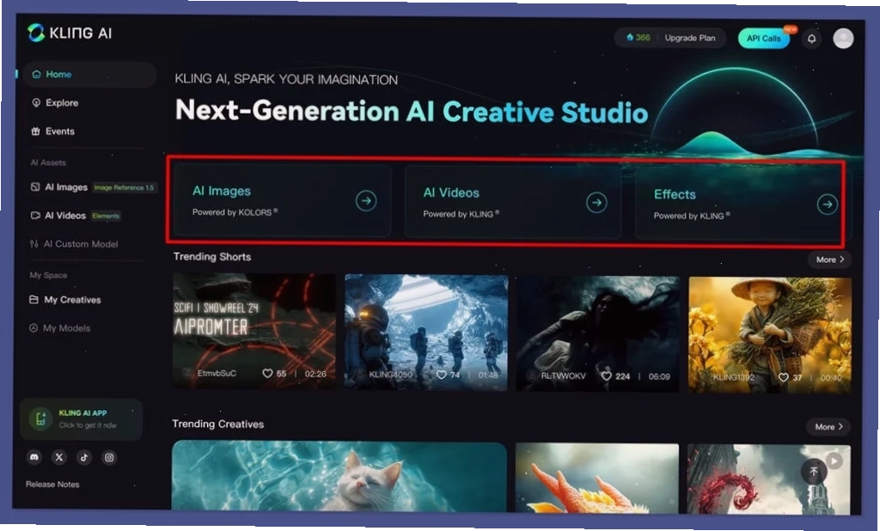Open the white cat in water creative
Screen dimensions: 880x531
[339, 477]
